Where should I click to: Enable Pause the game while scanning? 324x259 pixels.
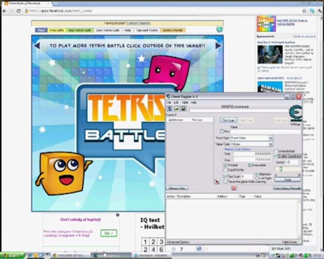click(225, 182)
